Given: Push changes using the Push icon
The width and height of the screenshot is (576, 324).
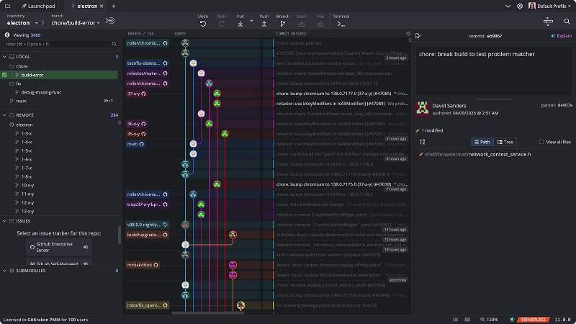Looking at the screenshot, I should pos(264,23).
